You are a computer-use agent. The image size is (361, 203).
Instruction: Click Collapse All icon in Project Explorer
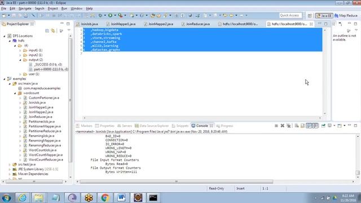click(47, 30)
